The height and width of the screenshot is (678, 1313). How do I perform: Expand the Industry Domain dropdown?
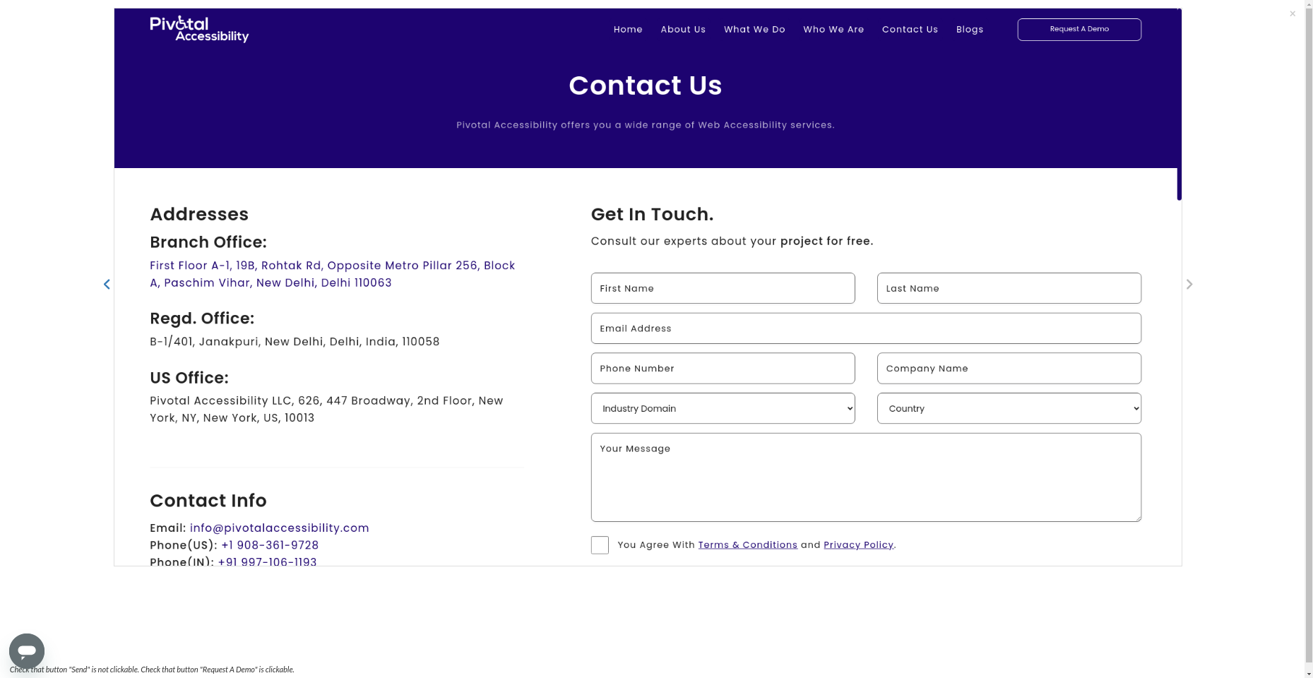point(723,408)
